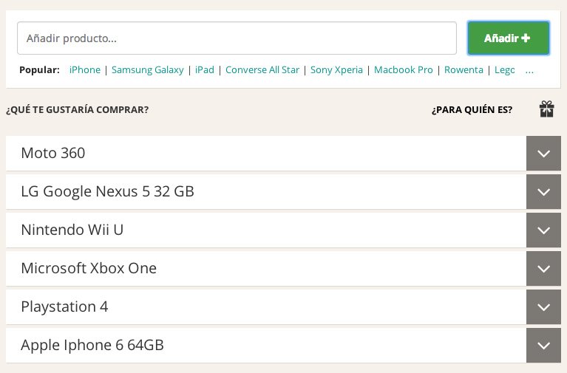Click the Macbook Pro popular link
The image size is (567, 373).
tap(403, 69)
